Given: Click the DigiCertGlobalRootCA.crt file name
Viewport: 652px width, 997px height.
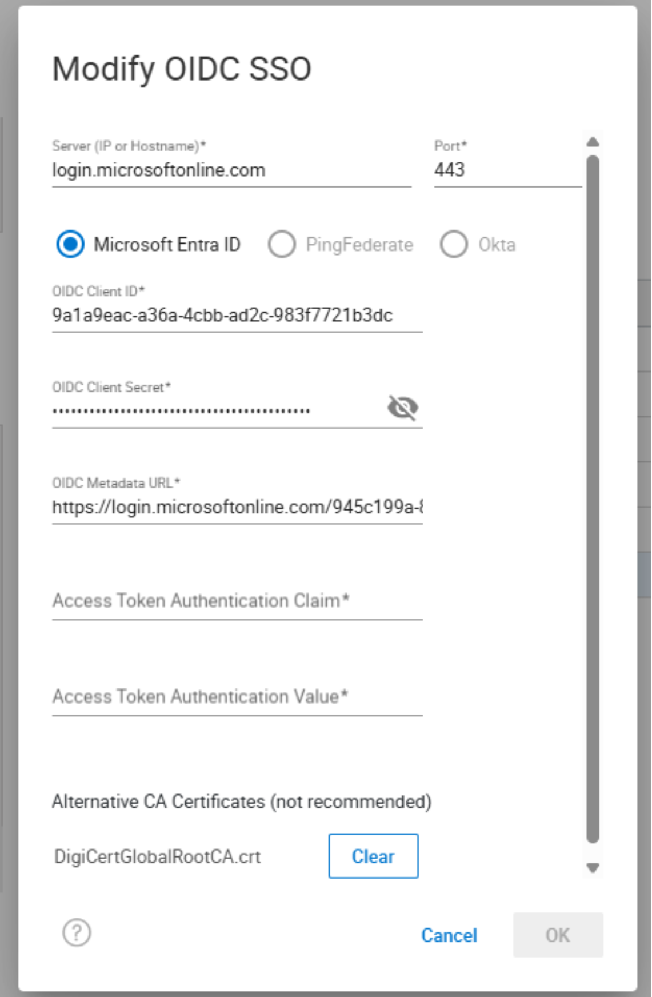Looking at the screenshot, I should [x=157, y=856].
